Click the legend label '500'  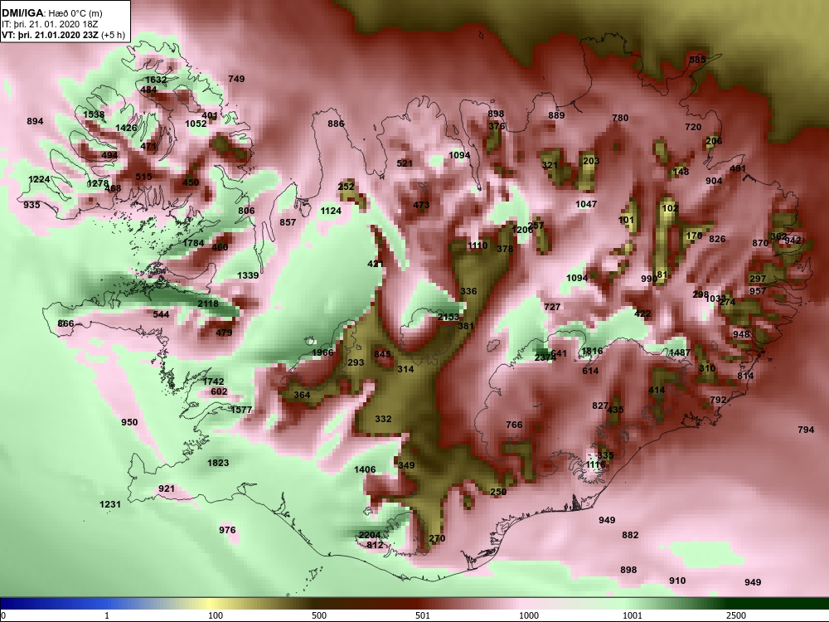click(x=319, y=615)
